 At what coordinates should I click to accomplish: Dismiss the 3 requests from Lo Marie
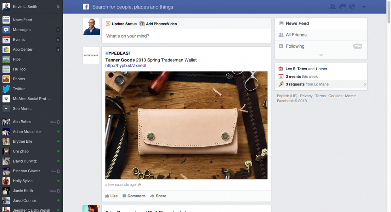[365, 85]
